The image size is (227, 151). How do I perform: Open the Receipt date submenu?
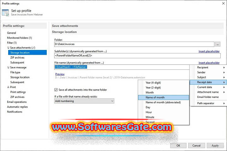point(208,82)
